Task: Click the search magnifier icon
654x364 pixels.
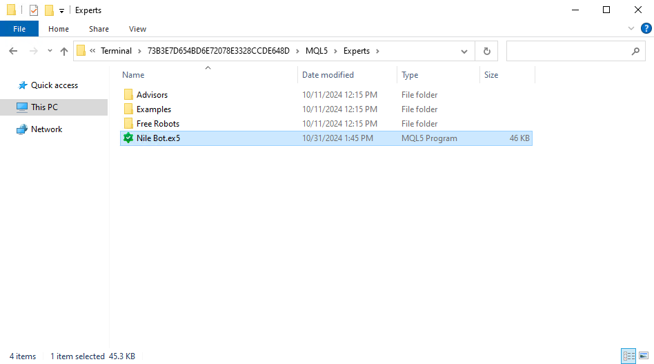Action: click(635, 51)
